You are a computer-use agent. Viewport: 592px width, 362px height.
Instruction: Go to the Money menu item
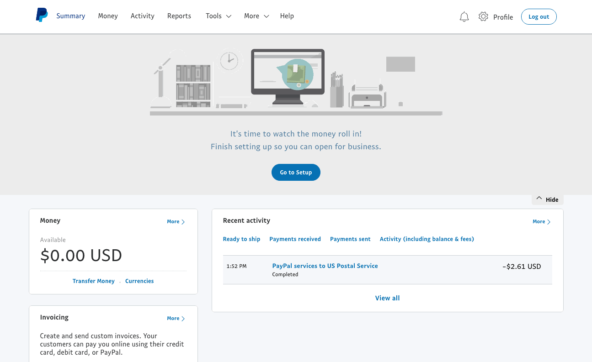point(108,16)
